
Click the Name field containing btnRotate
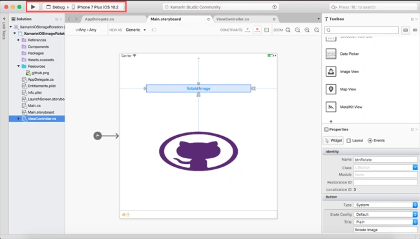386,160
